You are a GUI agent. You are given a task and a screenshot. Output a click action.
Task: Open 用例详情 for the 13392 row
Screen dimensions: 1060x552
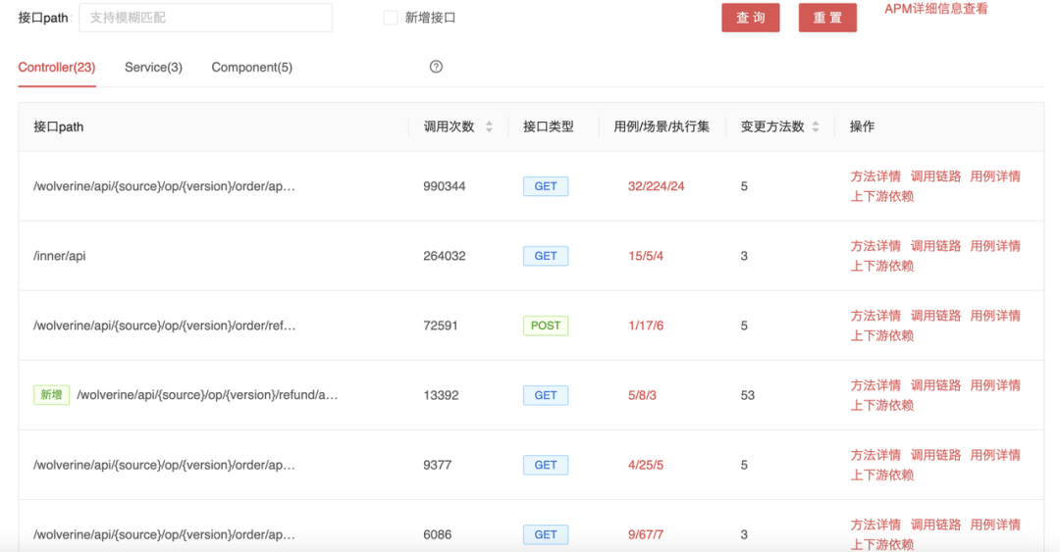pyautogui.click(x=995, y=385)
